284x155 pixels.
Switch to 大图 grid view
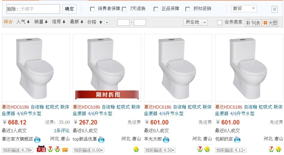point(270,23)
